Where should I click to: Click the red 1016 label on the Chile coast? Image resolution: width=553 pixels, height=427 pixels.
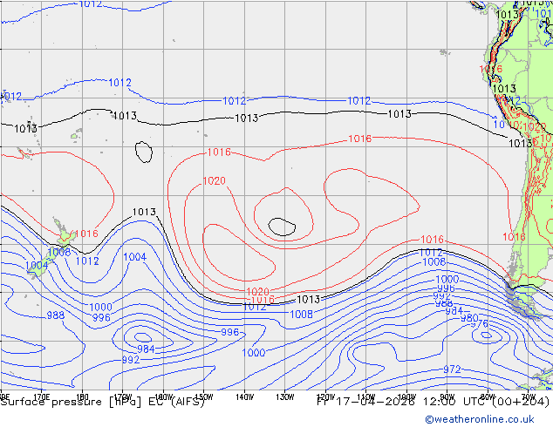pos(514,237)
